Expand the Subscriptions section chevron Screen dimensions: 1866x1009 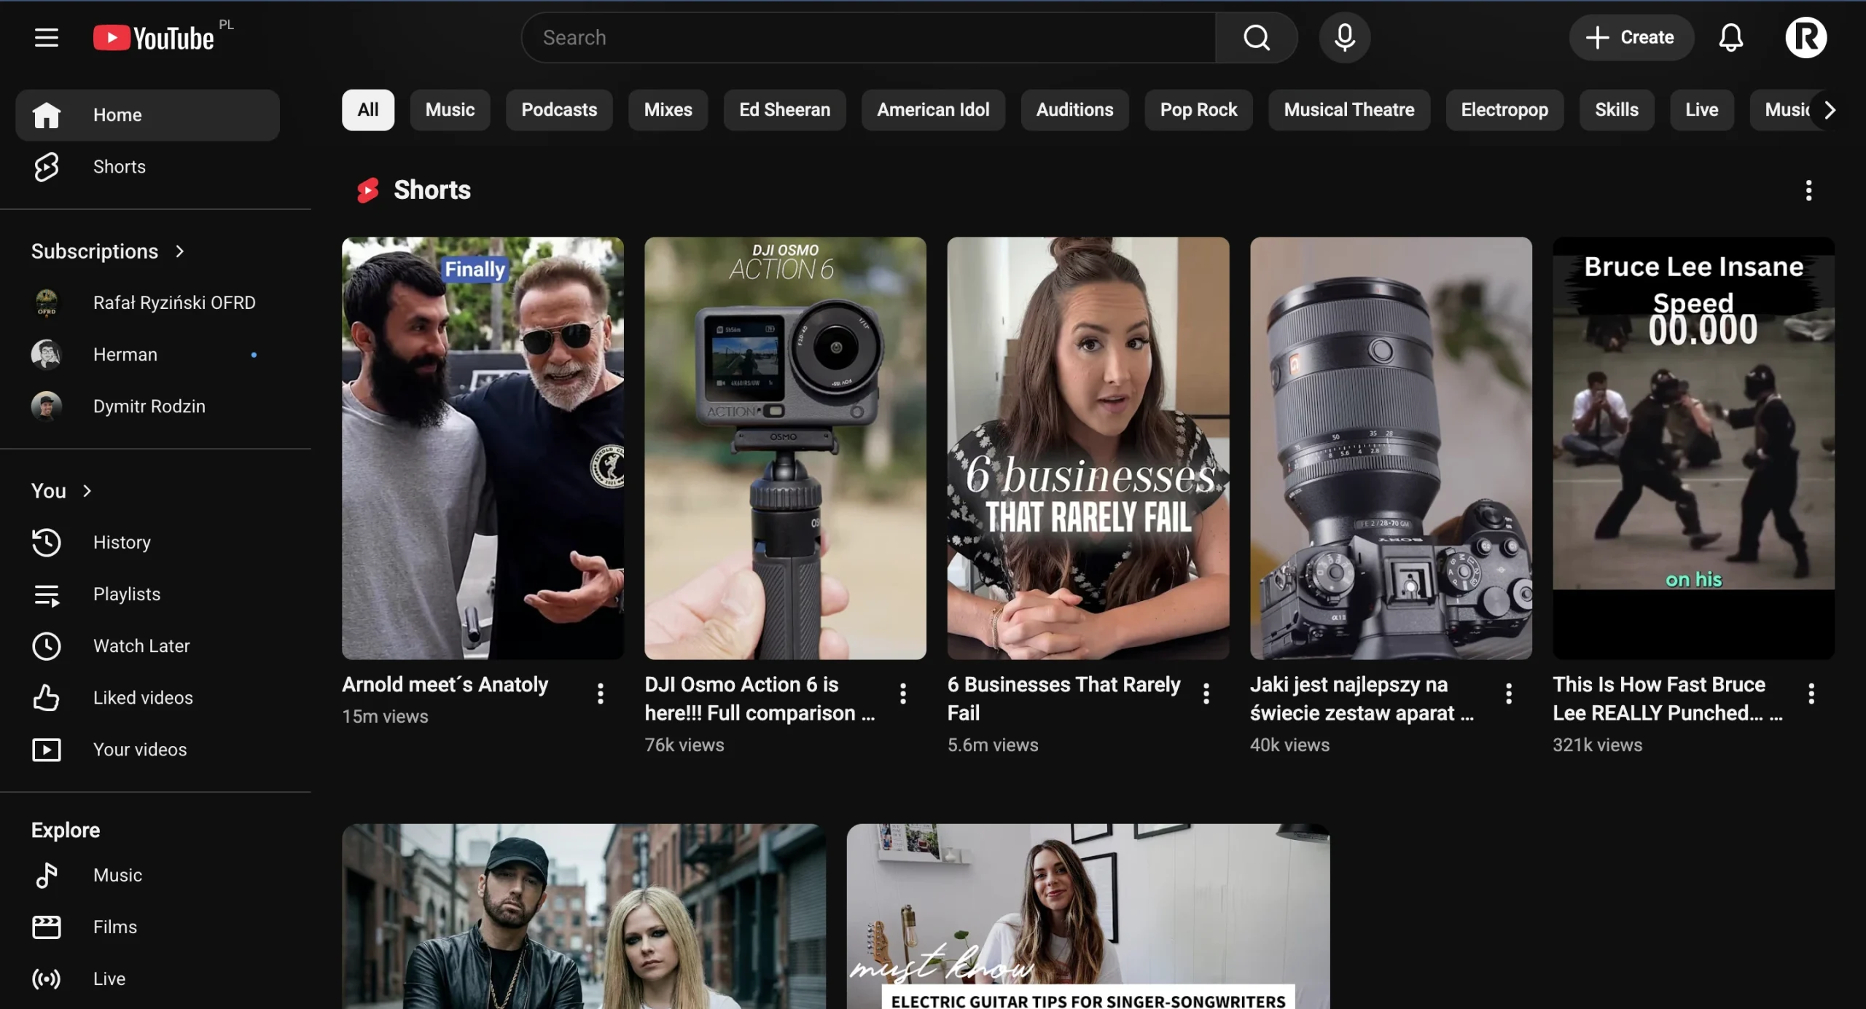(x=180, y=251)
